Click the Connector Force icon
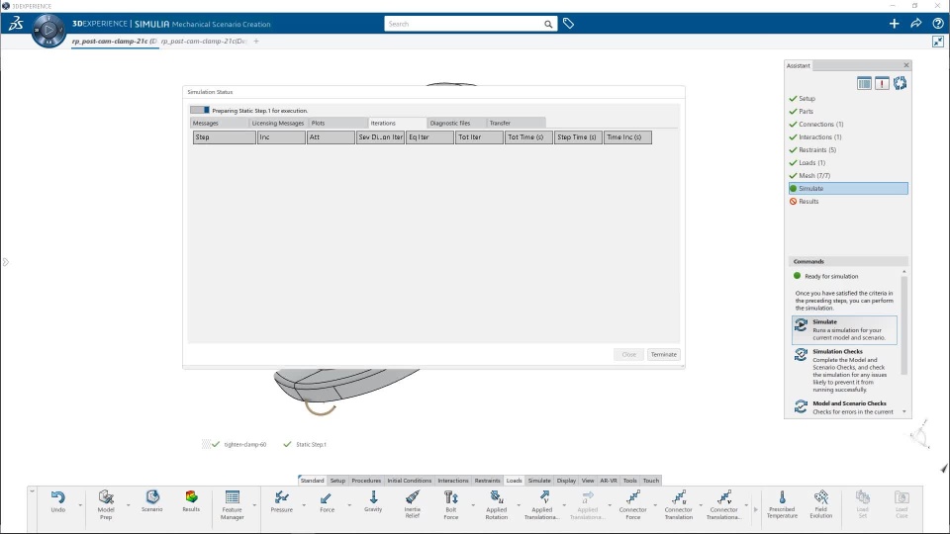Screen dimensions: 950x534 632,504
